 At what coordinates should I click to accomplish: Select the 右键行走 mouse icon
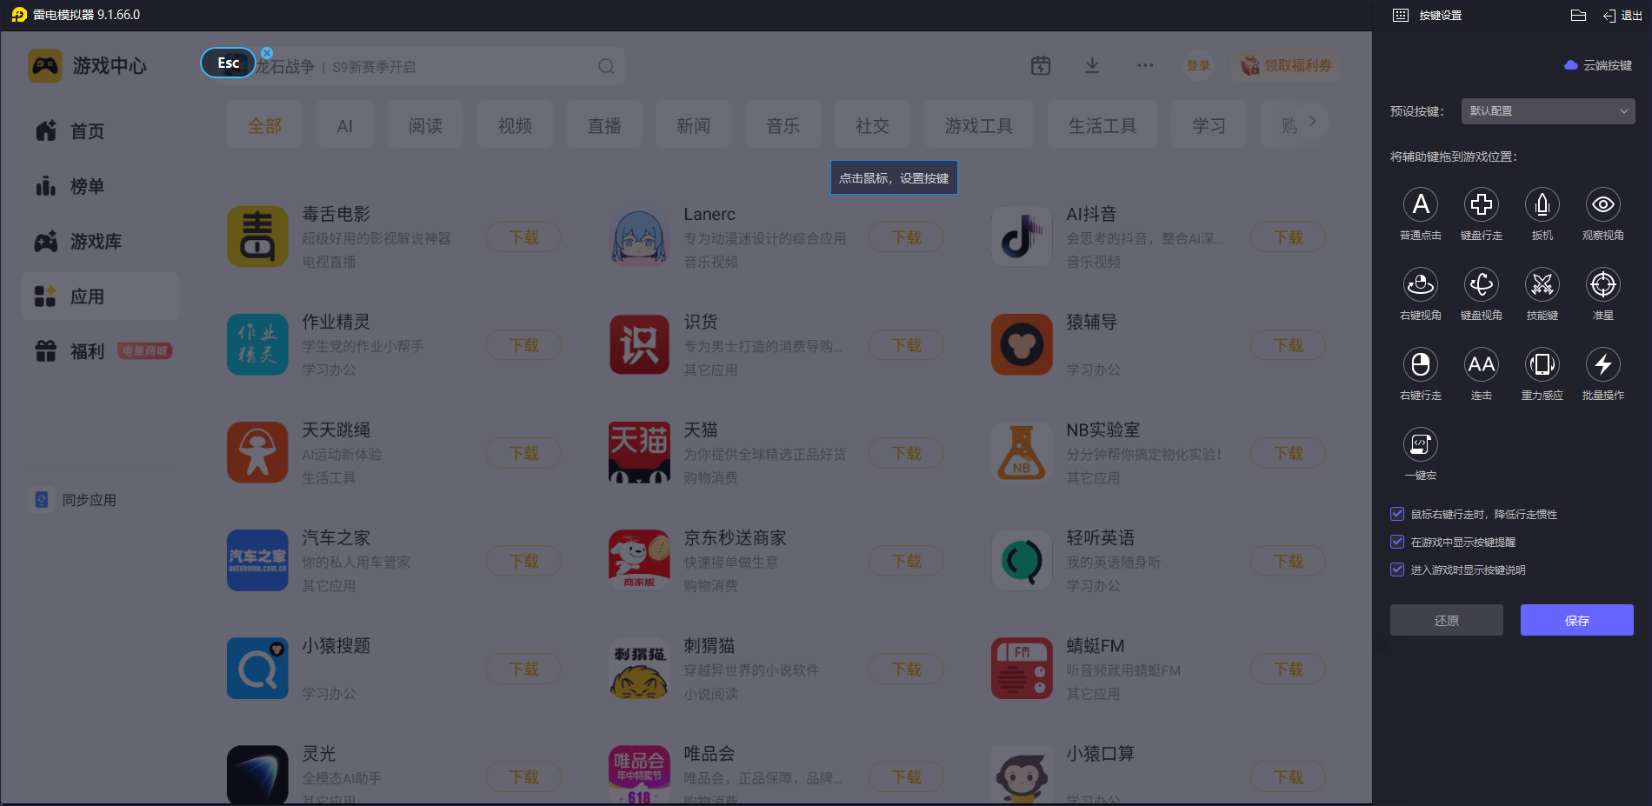(1421, 364)
